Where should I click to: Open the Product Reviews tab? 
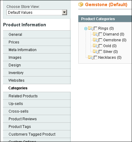tap(37, 119)
